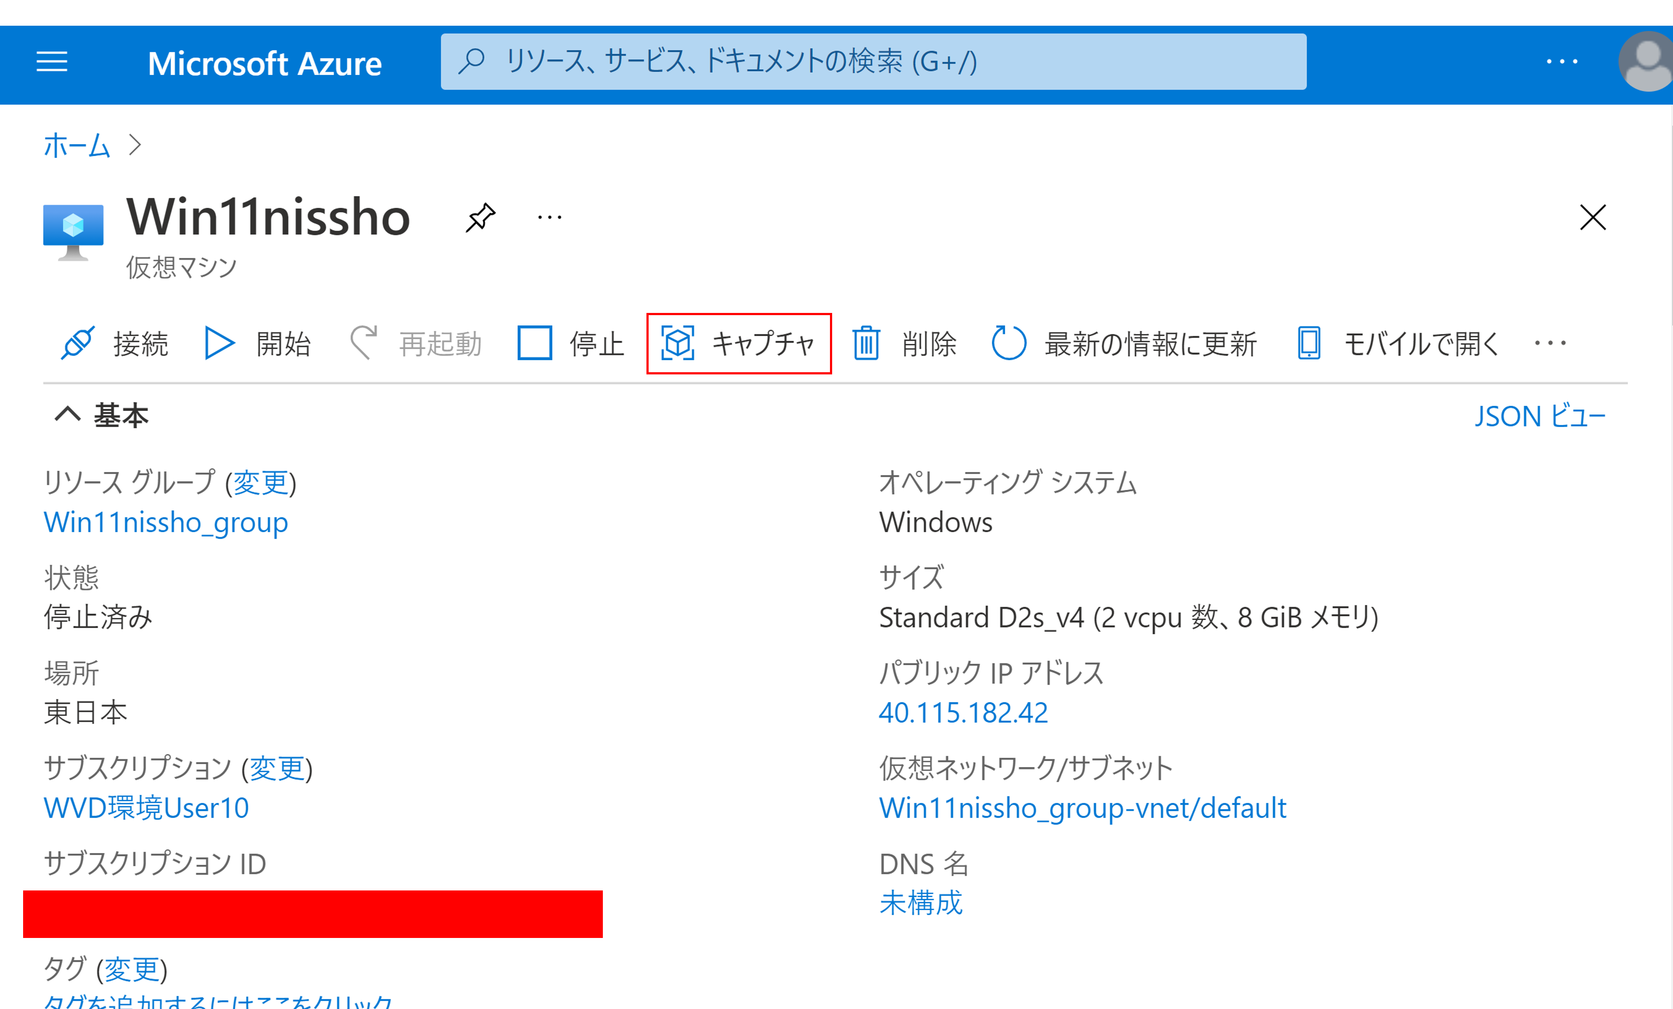
Task: Open the hamburger portal menu
Action: (x=51, y=62)
